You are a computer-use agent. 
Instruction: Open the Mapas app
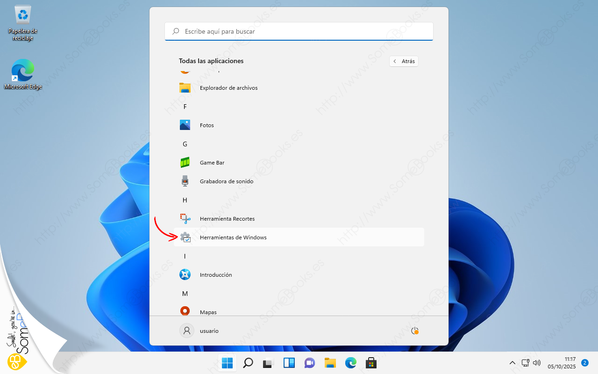click(x=208, y=312)
